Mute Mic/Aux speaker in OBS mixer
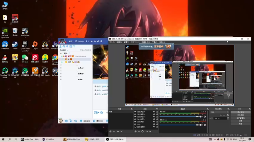The height and width of the screenshot is (142, 254). point(201,125)
